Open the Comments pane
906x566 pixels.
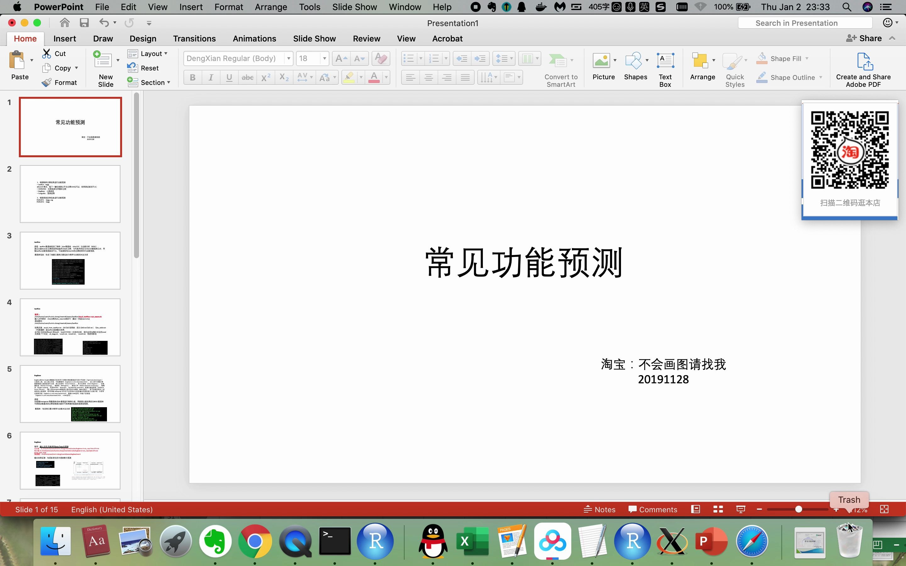(x=652, y=509)
